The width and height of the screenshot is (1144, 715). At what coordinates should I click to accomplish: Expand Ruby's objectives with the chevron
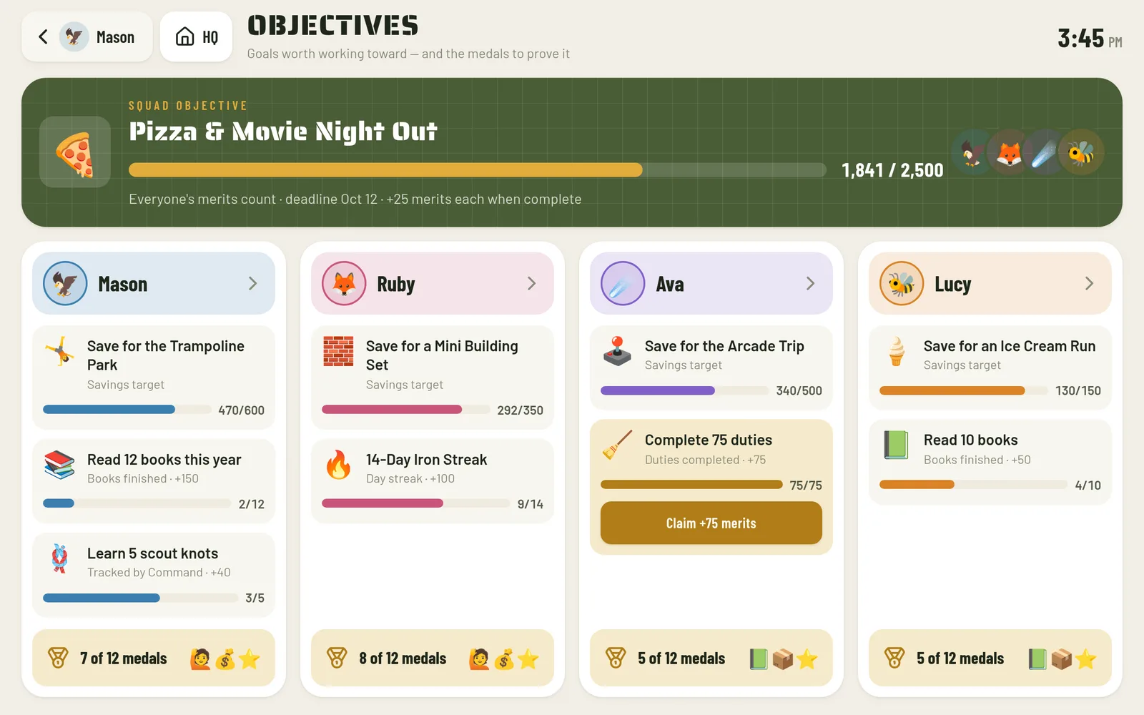pos(531,284)
